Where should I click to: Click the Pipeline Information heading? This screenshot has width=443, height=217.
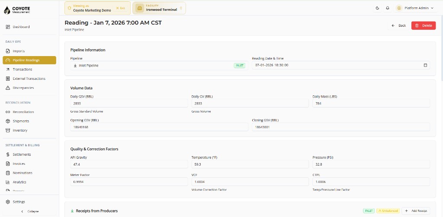(88, 50)
